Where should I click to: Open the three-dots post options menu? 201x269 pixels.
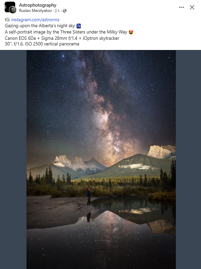pyautogui.click(x=181, y=7)
